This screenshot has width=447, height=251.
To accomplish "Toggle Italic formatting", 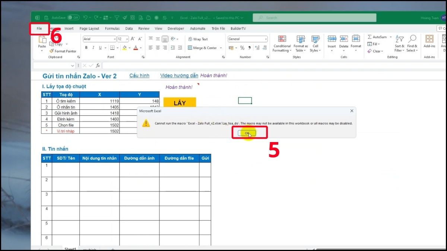I will click(x=93, y=48).
